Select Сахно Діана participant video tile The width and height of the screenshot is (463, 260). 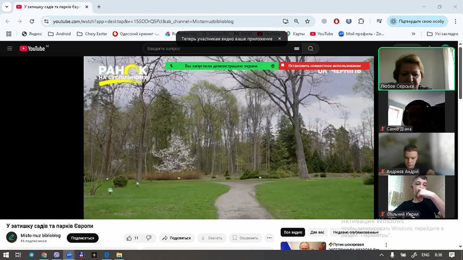(x=416, y=111)
